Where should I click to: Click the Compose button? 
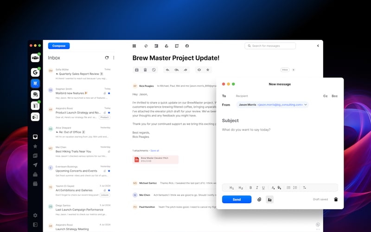(x=59, y=46)
